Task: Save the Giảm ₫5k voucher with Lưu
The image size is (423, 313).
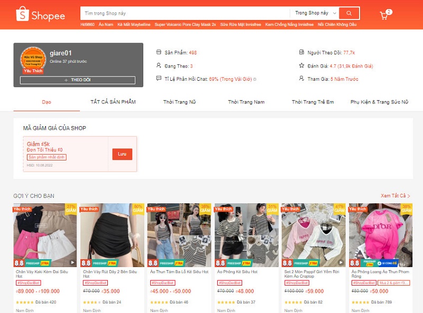Action: (x=122, y=154)
